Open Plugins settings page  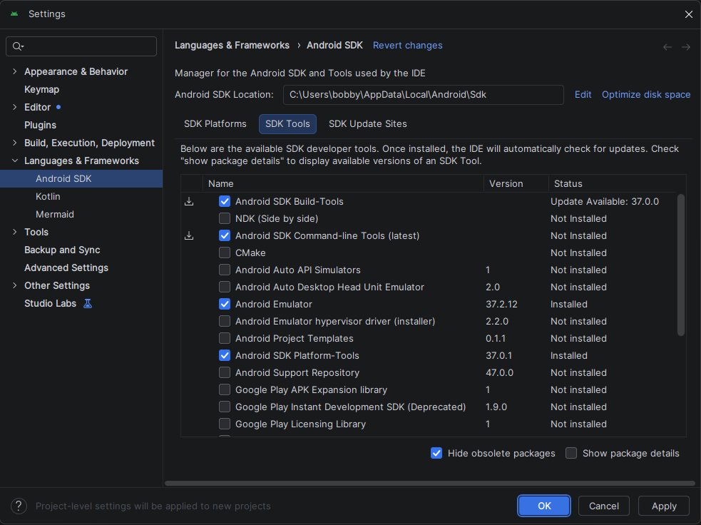click(x=40, y=126)
